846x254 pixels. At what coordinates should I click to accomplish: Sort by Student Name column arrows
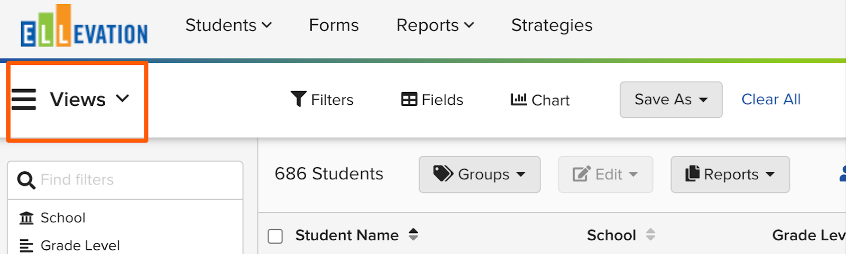pyautogui.click(x=413, y=235)
